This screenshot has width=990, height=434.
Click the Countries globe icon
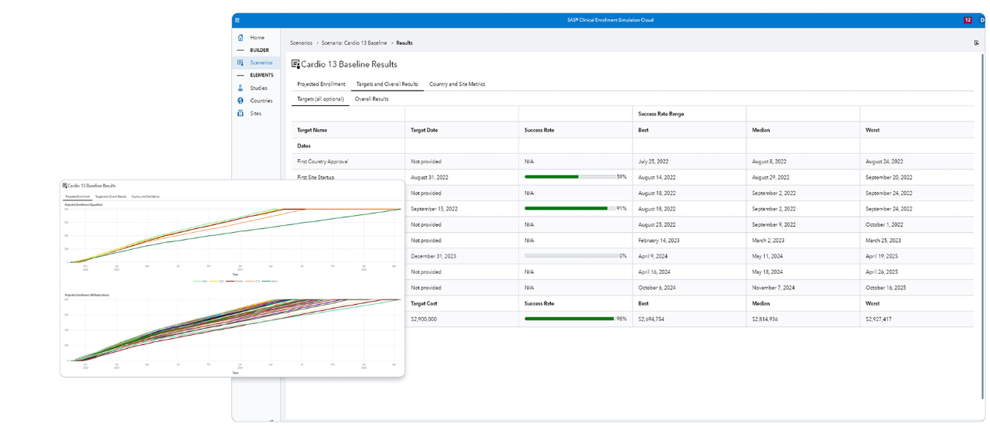[x=241, y=101]
